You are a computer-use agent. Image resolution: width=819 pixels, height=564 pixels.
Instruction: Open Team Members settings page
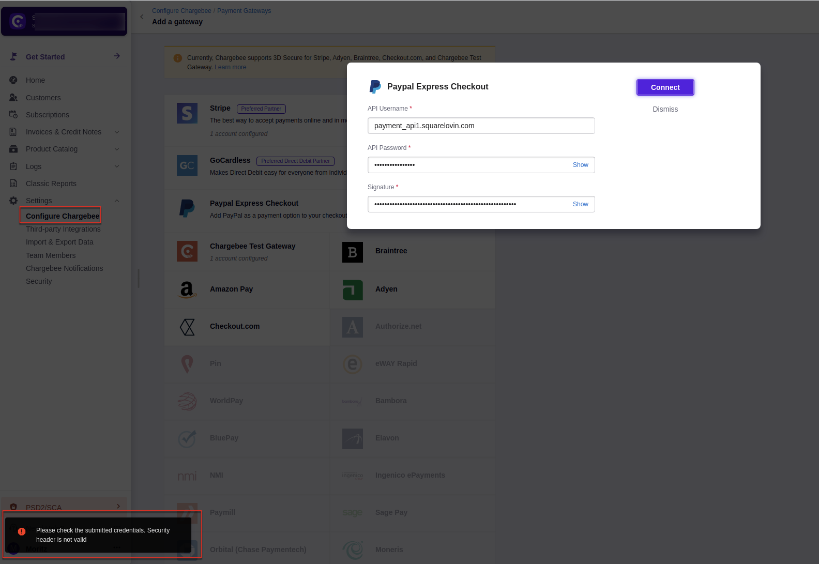point(51,255)
